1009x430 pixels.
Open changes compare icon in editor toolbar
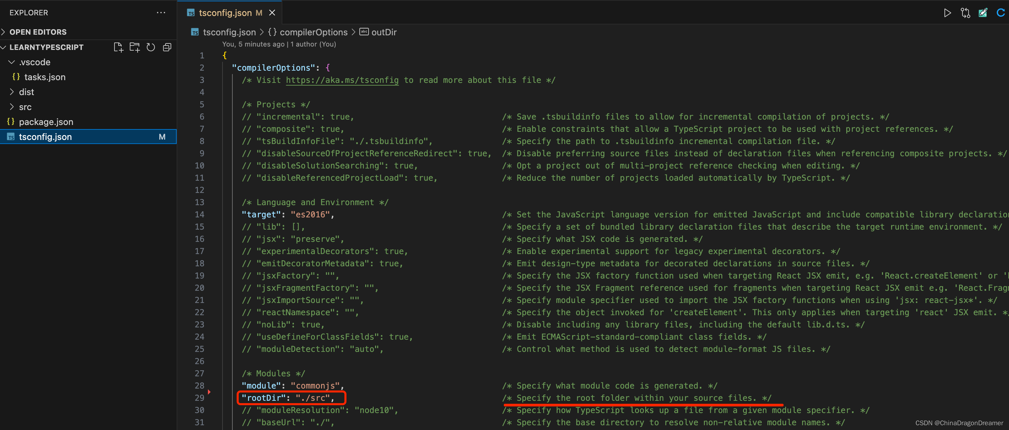coord(966,13)
